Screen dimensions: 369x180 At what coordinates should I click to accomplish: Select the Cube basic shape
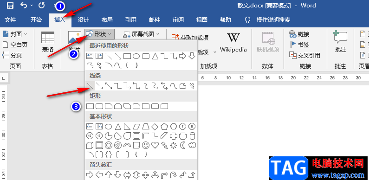click(x=90, y=145)
